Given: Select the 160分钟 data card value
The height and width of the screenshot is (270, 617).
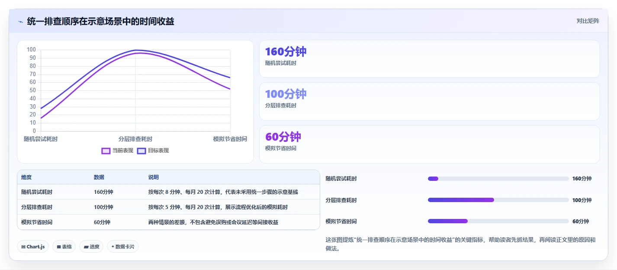Looking at the screenshot, I should 286,51.
